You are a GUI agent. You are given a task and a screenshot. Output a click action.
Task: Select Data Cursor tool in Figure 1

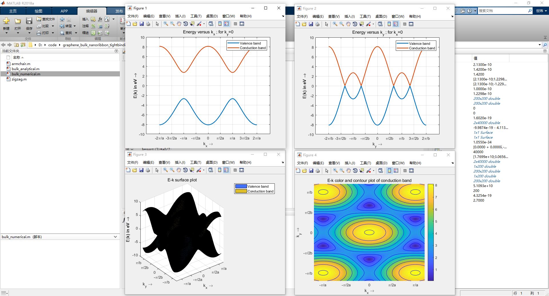192,24
